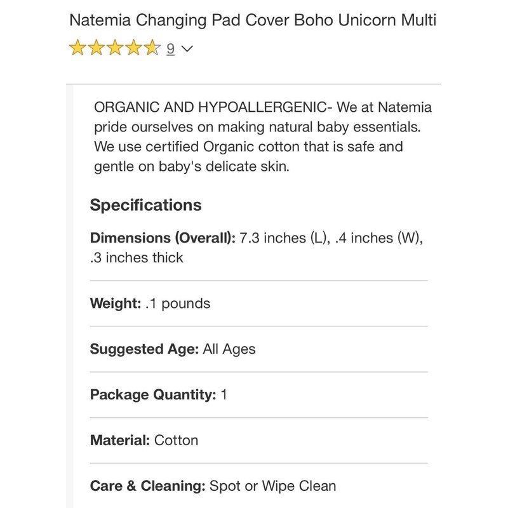Click the Weight specification label
This screenshot has width=508, height=508.
tap(115, 303)
